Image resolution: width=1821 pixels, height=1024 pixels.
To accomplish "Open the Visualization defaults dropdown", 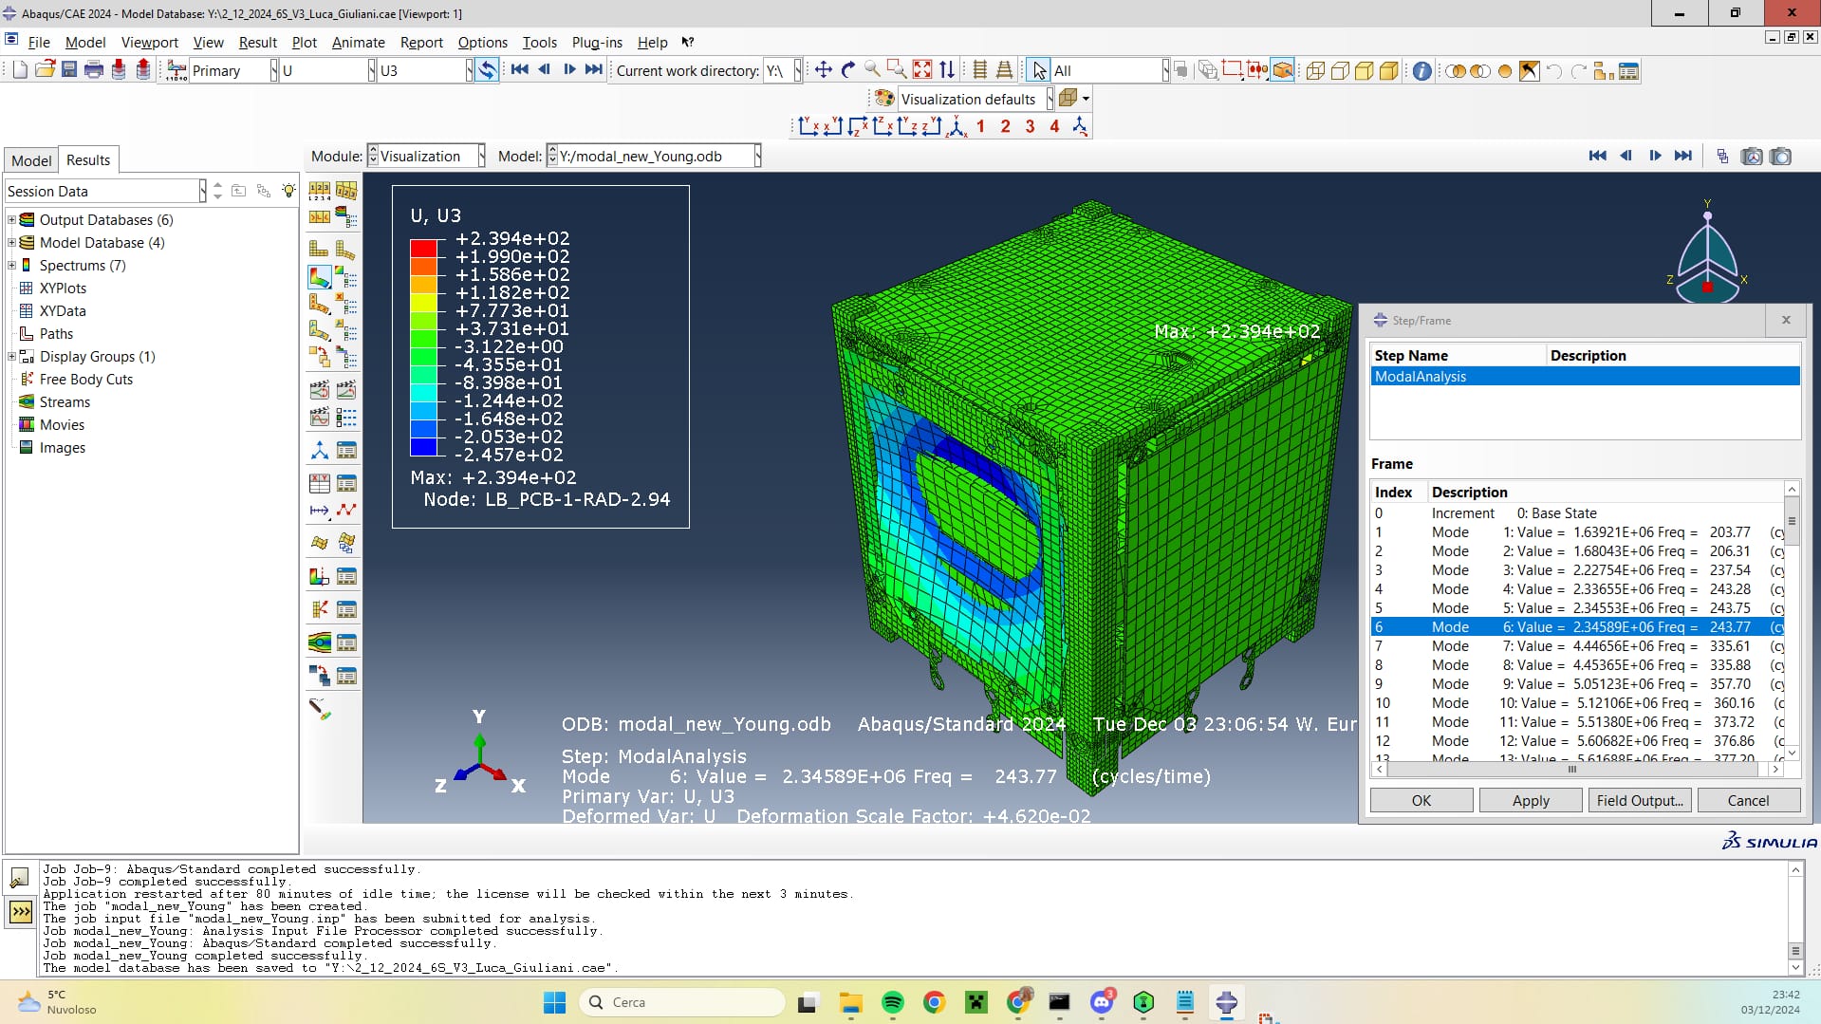I will pyautogui.click(x=1050, y=99).
